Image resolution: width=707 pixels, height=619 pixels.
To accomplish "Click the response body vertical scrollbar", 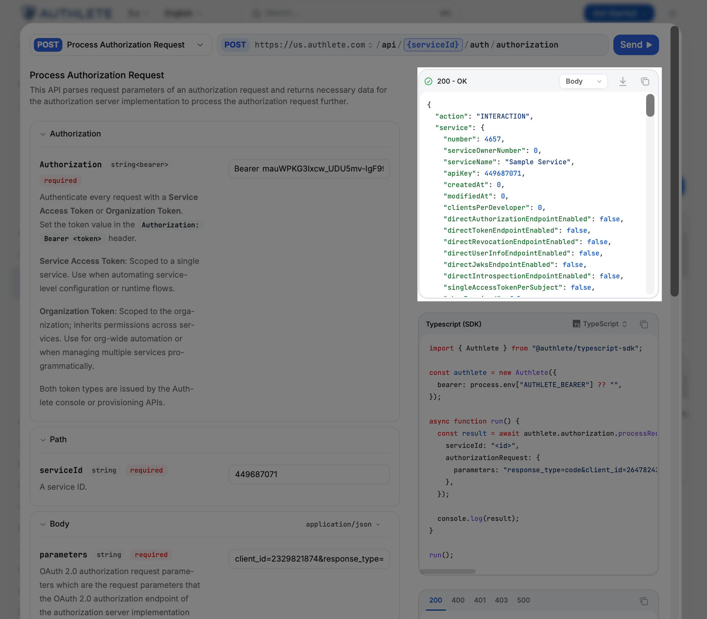I will point(650,105).
